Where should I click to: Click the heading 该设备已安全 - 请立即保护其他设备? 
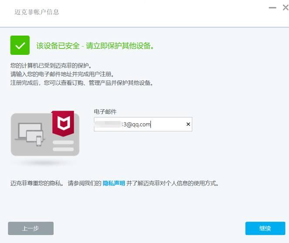(x=95, y=46)
